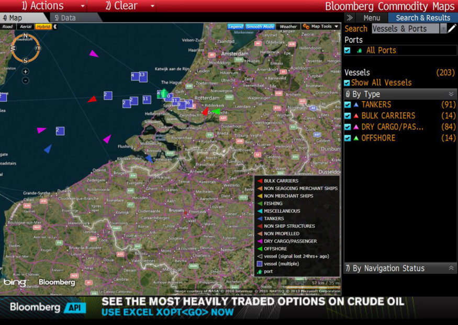Click the green port icon beside All Ports
The height and width of the screenshot is (325, 458).
(x=359, y=51)
